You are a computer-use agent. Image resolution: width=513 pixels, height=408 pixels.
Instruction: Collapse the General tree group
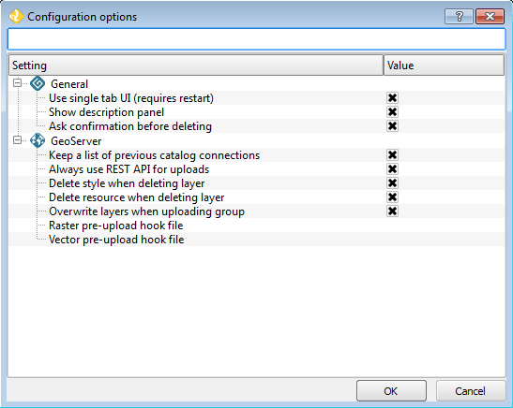(17, 83)
